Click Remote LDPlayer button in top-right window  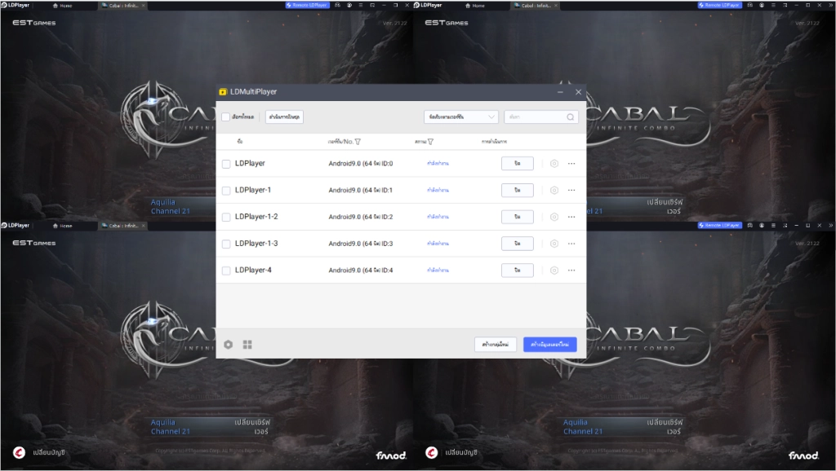[720, 5]
